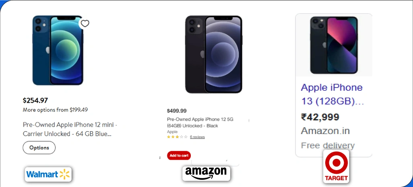Click the Amazon.in seller name
Image resolution: width=413 pixels, height=187 pixels.
tap(325, 131)
